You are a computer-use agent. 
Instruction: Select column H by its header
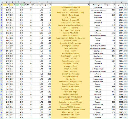(70, 2)
